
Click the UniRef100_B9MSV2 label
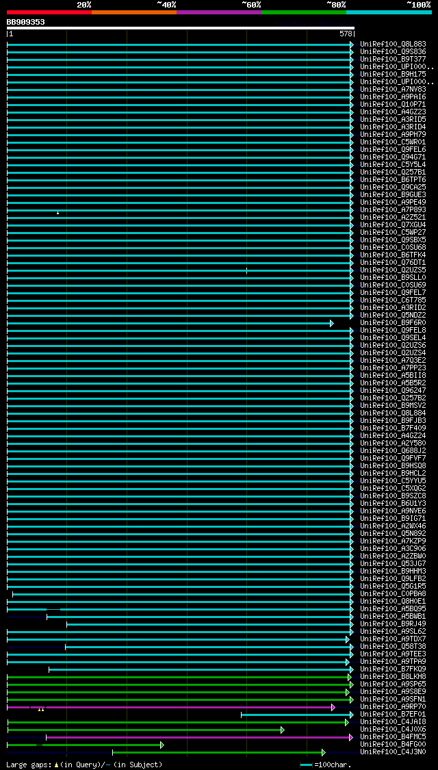393,406
